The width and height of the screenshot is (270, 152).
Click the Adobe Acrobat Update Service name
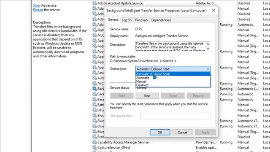pyautogui.click(x=120, y=3)
